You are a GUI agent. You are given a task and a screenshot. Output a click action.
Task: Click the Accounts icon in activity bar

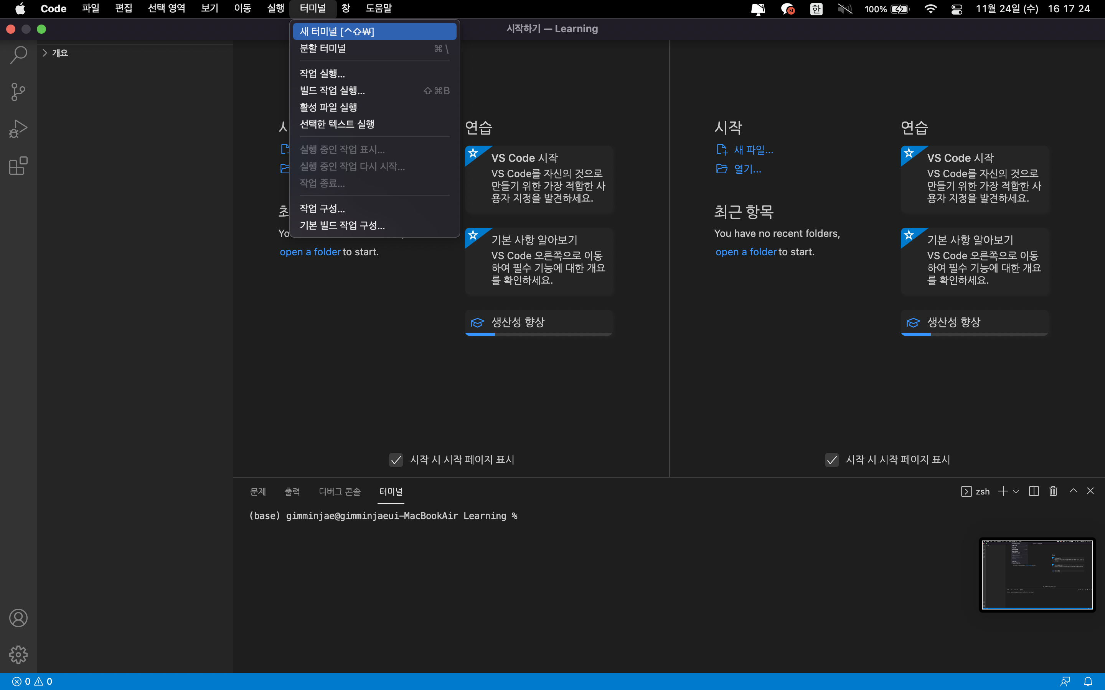pyautogui.click(x=18, y=618)
